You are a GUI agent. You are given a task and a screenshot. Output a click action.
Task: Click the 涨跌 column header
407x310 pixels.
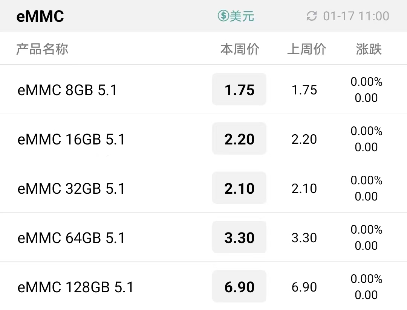369,49
